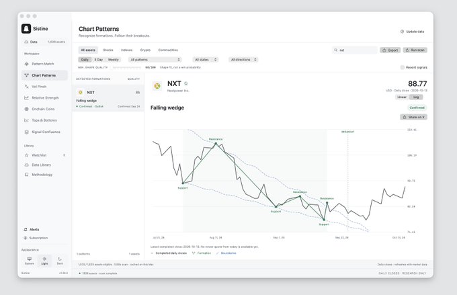Click the Run scan button
Screen dimensions: 457x295
point(415,50)
